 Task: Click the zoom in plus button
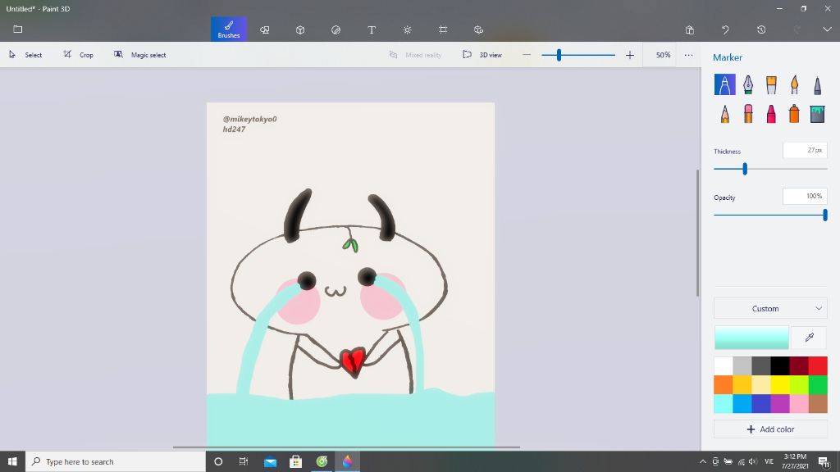point(630,55)
